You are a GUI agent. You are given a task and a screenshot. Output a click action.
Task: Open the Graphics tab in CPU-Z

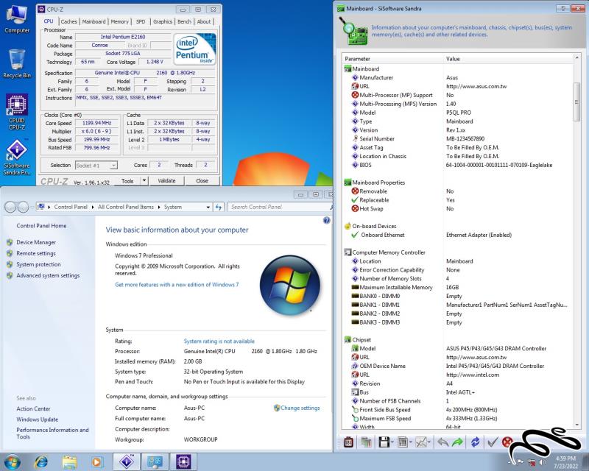(x=163, y=21)
